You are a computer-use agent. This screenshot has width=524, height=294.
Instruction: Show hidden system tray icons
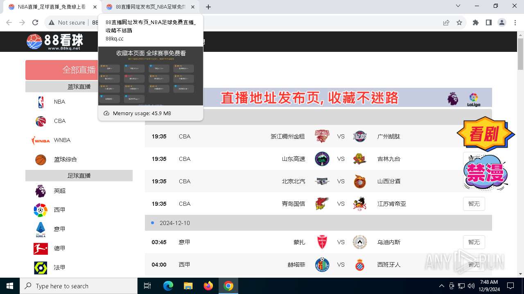(441, 286)
